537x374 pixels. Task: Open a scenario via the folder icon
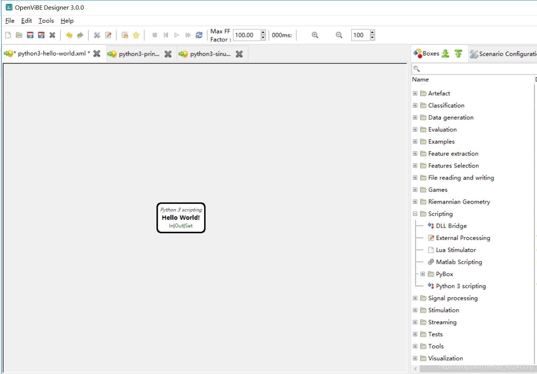[19, 35]
